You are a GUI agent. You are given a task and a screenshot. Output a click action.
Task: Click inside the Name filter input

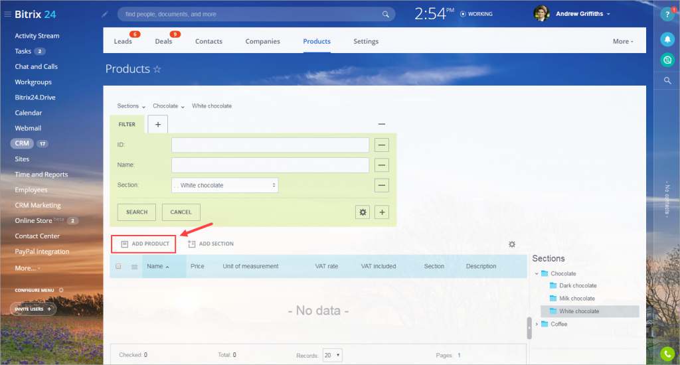point(270,165)
